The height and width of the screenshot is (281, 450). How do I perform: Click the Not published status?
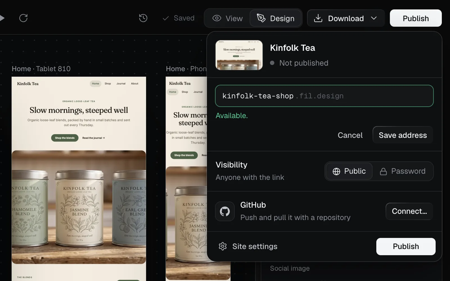[299, 63]
